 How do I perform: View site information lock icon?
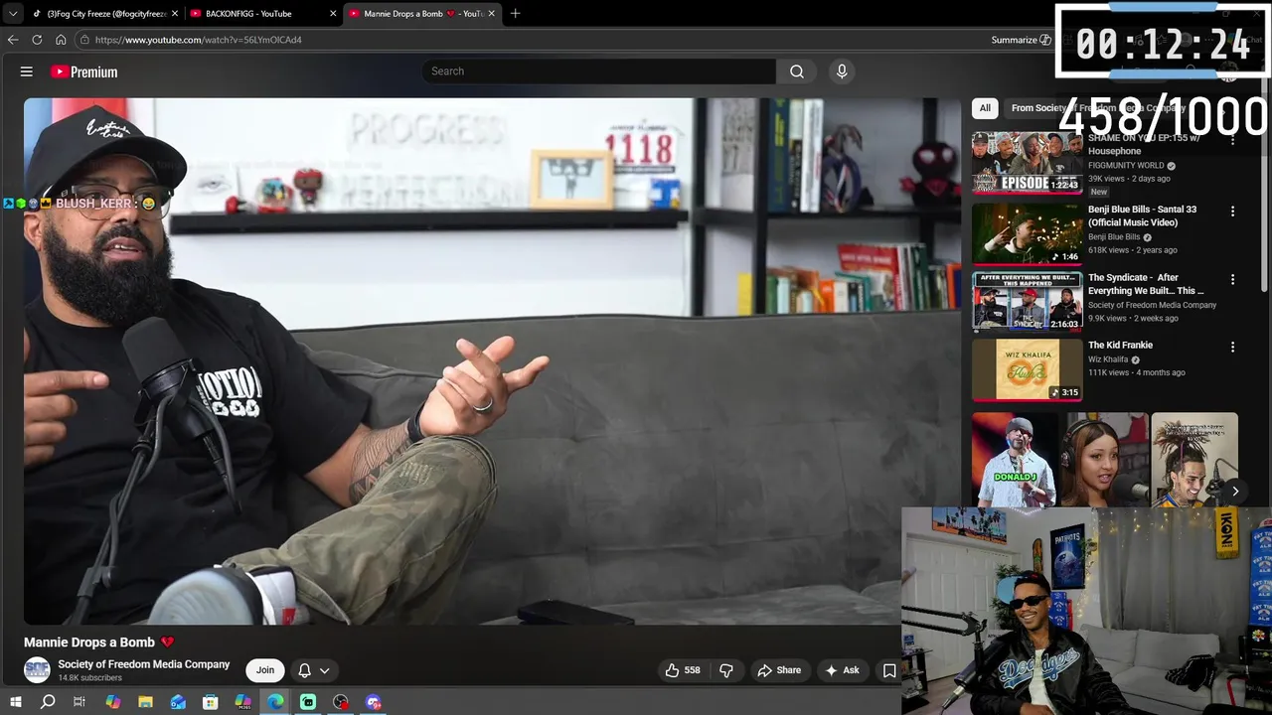tap(85, 40)
